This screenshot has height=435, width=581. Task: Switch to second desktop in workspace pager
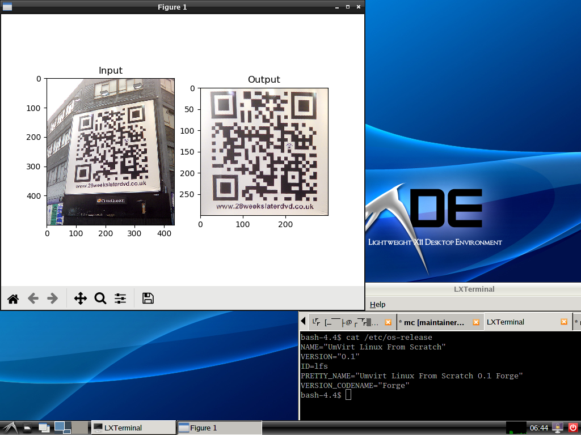(80, 428)
